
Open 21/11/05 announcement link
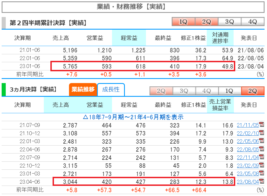pos(248,125)
